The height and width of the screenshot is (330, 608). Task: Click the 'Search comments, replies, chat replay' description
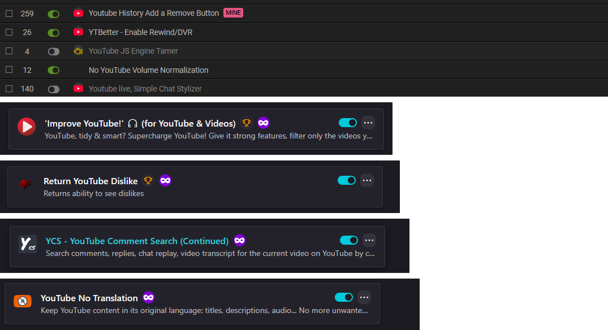(x=210, y=253)
